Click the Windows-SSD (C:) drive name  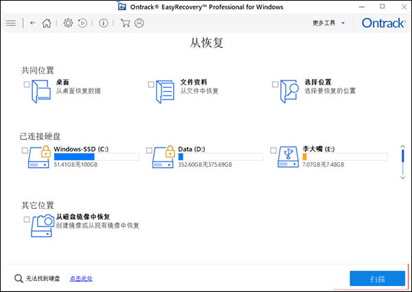click(81, 149)
